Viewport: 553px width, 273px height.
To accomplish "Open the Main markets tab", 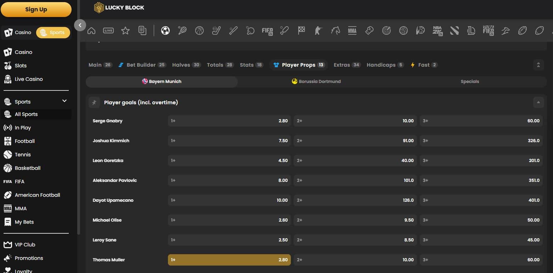I will (100, 65).
